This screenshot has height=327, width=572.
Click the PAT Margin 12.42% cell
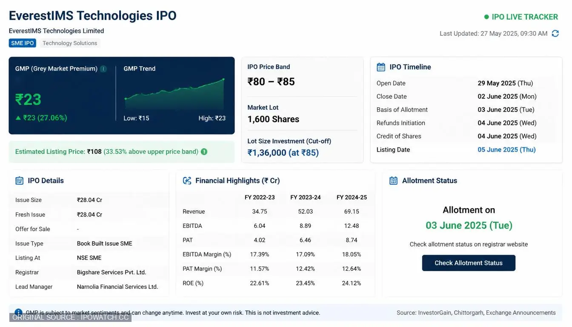coord(306,269)
